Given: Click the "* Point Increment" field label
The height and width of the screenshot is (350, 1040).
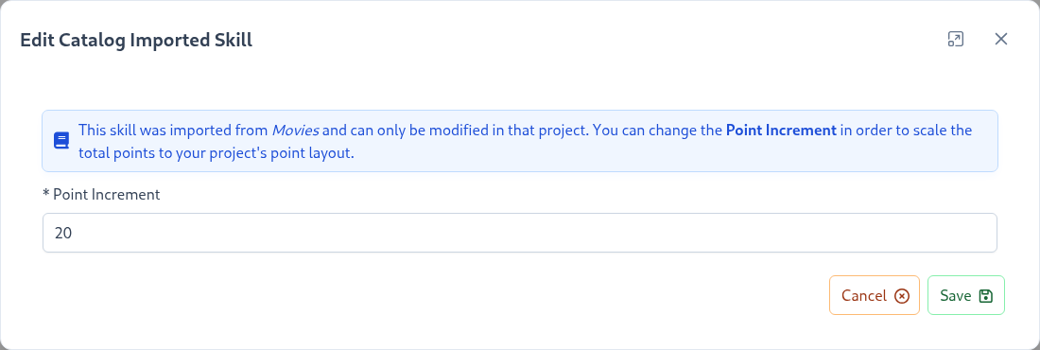Looking at the screenshot, I should click(101, 195).
